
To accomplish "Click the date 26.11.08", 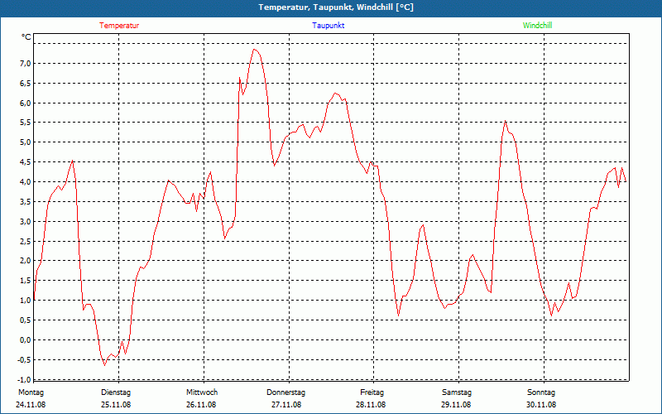I will (201, 405).
